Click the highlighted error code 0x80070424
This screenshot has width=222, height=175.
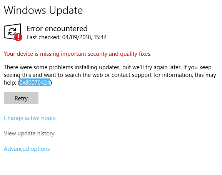click(x=35, y=83)
